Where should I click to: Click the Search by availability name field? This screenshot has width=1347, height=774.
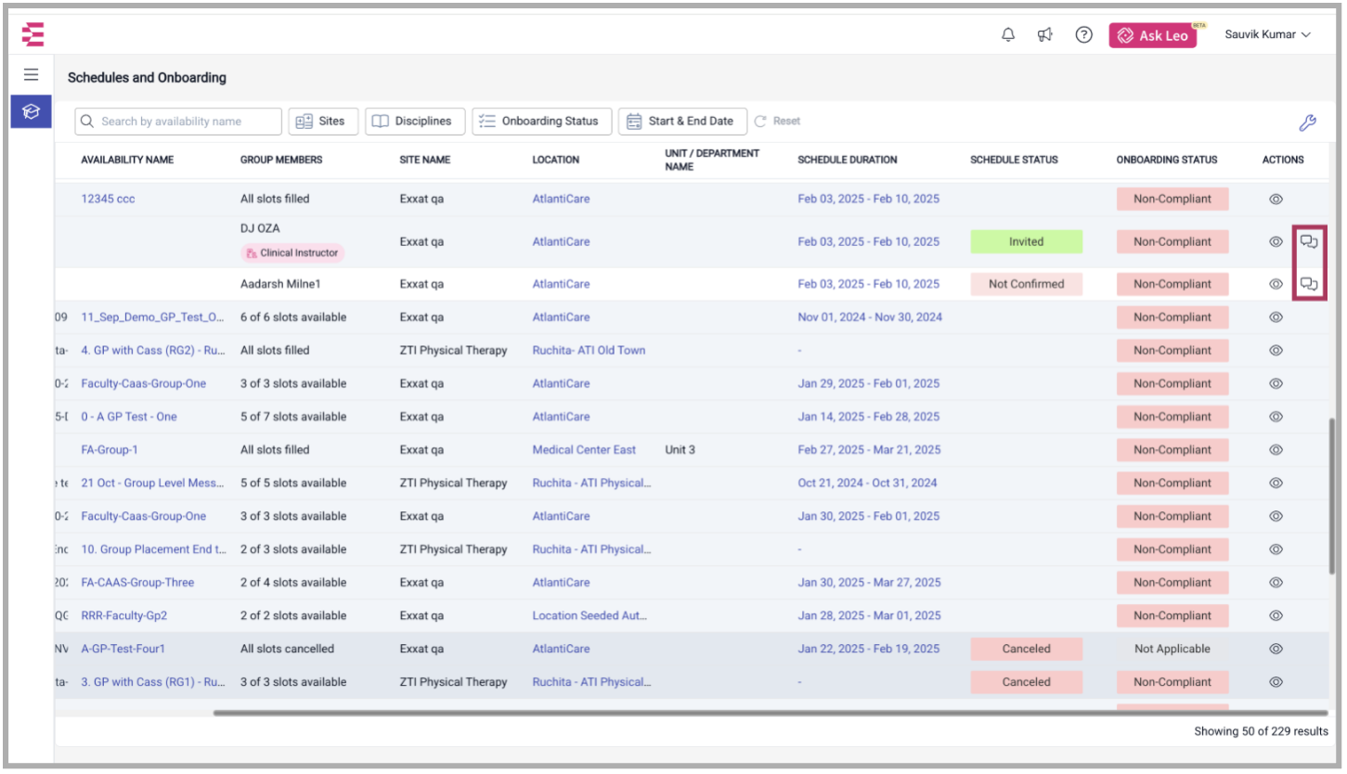point(178,122)
